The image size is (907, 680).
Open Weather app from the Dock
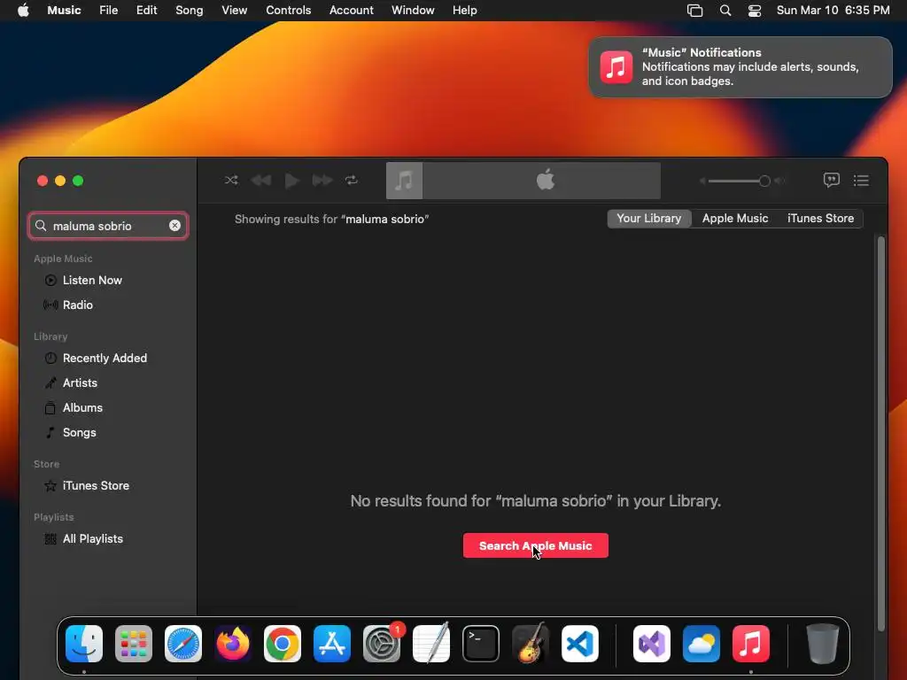pos(702,644)
